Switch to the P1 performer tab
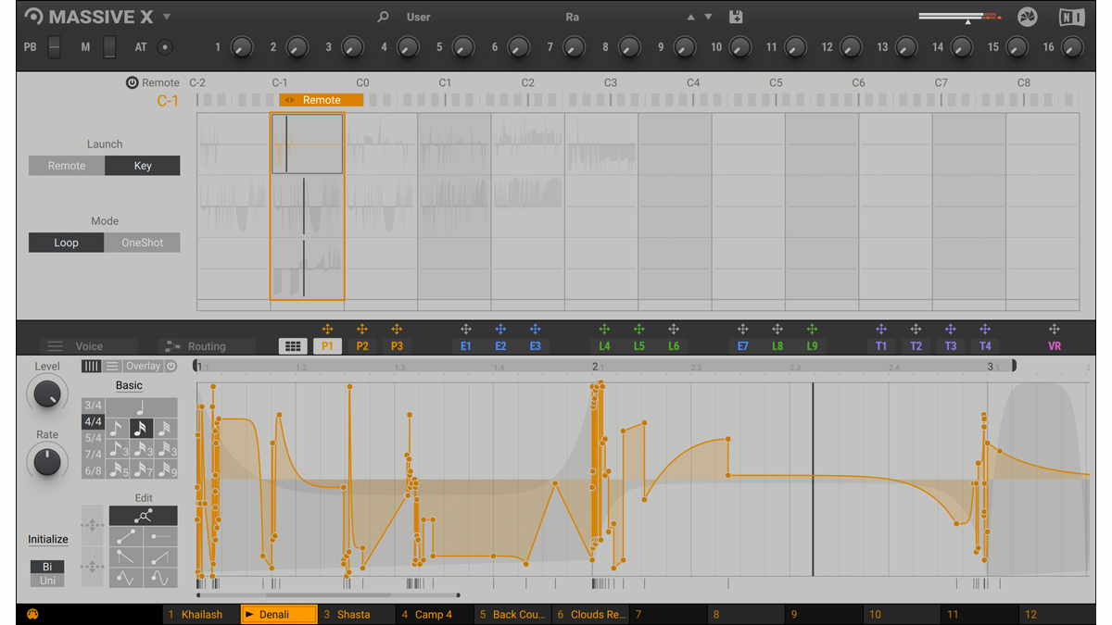This screenshot has height=625, width=1112. coord(327,346)
